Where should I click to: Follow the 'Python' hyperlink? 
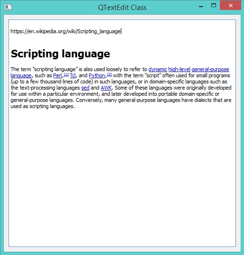click(x=97, y=75)
